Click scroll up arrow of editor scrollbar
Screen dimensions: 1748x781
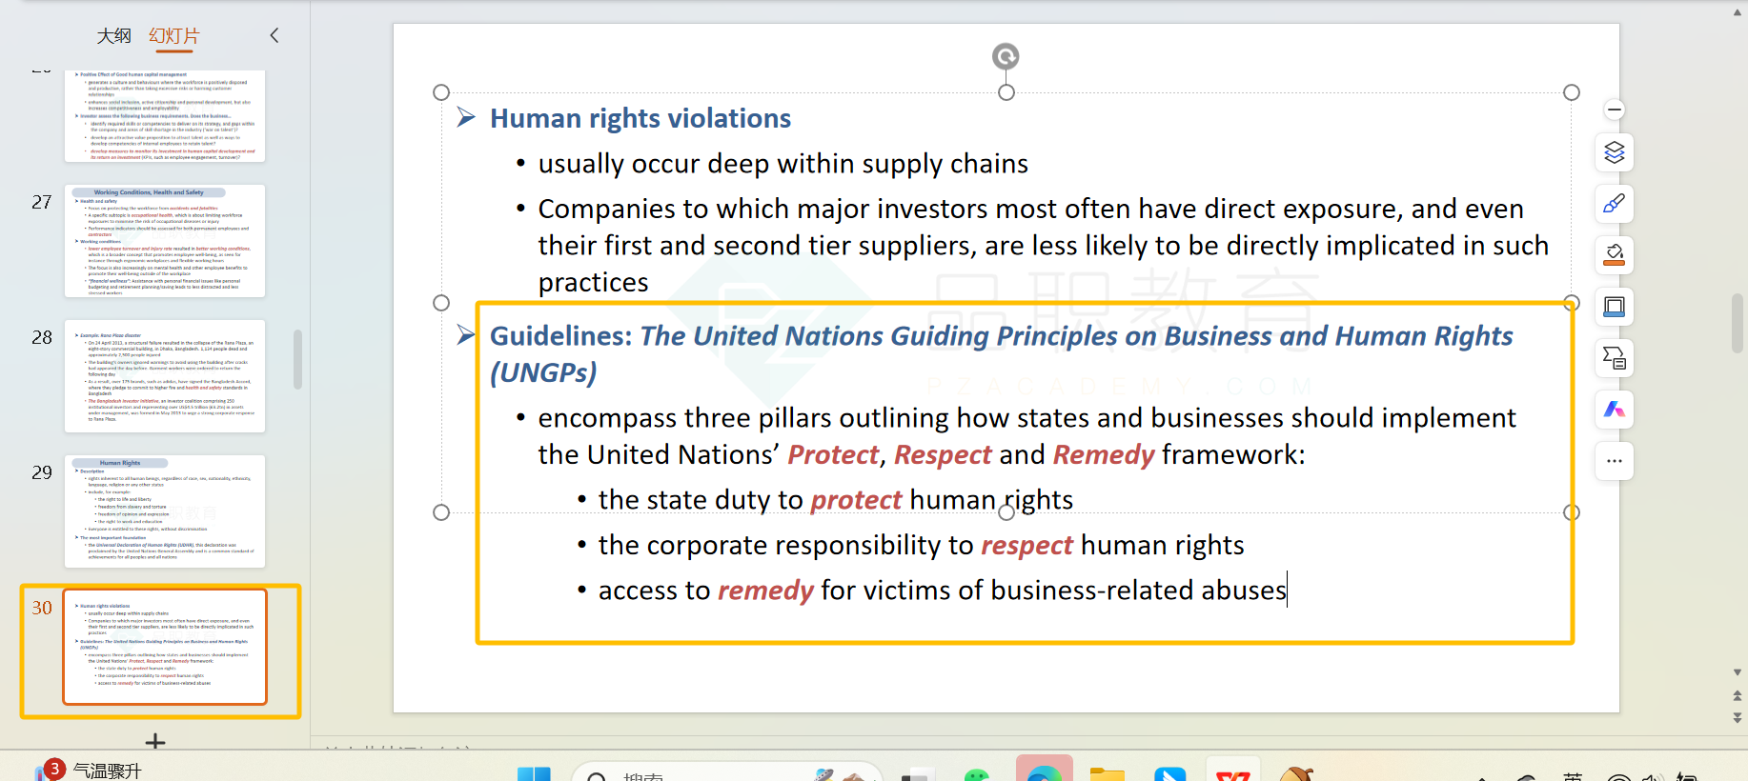(1738, 12)
